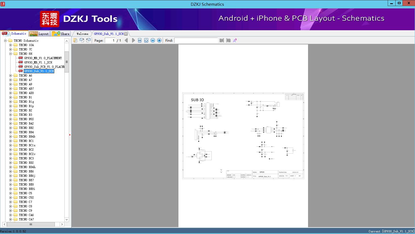The image size is (415, 234).
Task: Select the GP930_Sub_V1.1_SCH document tab
Action: (109, 34)
